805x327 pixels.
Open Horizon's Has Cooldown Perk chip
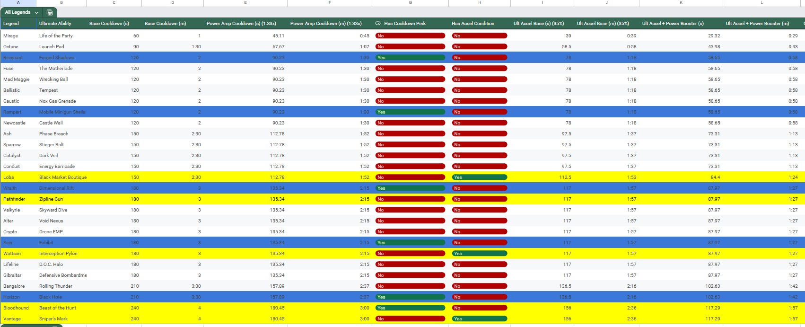click(x=410, y=297)
